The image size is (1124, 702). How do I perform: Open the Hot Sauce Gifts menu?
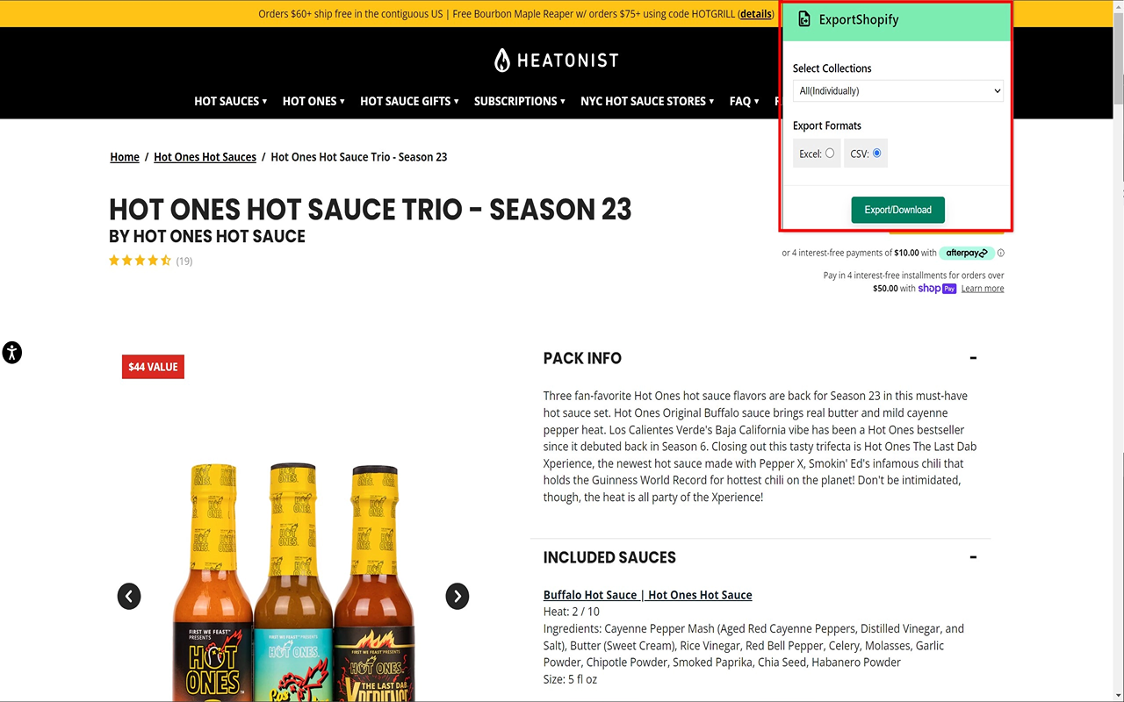point(409,101)
